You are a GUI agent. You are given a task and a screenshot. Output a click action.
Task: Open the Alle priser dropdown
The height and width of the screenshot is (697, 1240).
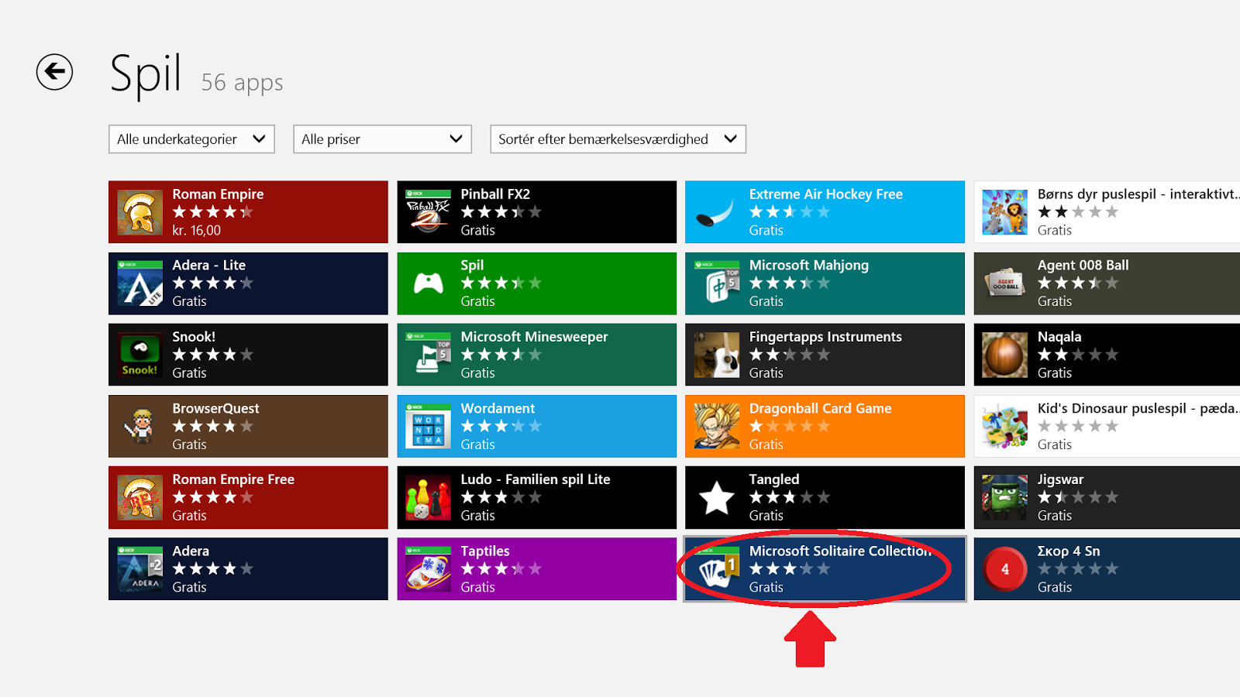tap(382, 139)
